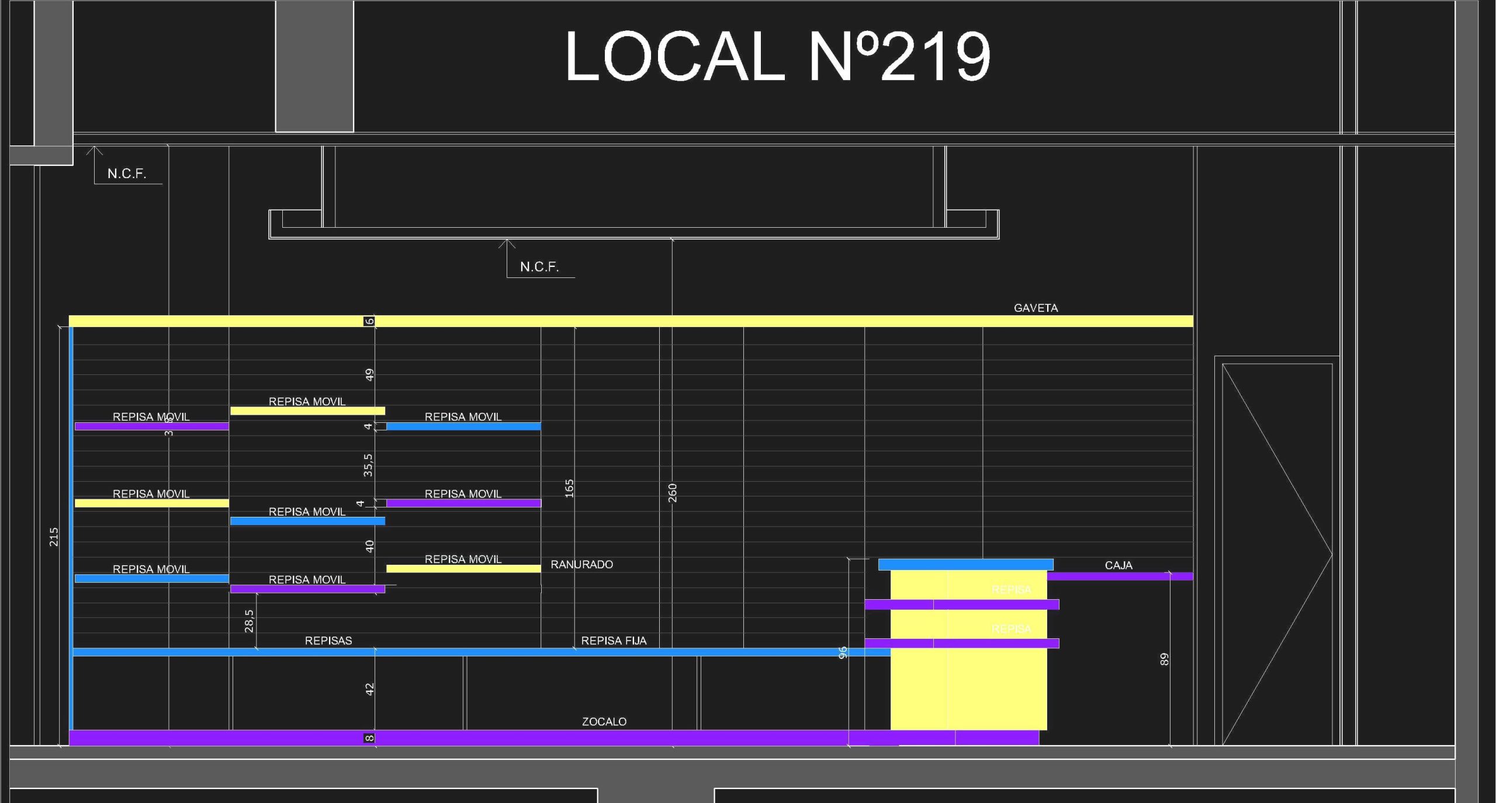Screen dimensions: 1496x803
Task: Select the 96 counter height dimension
Action: (843, 653)
